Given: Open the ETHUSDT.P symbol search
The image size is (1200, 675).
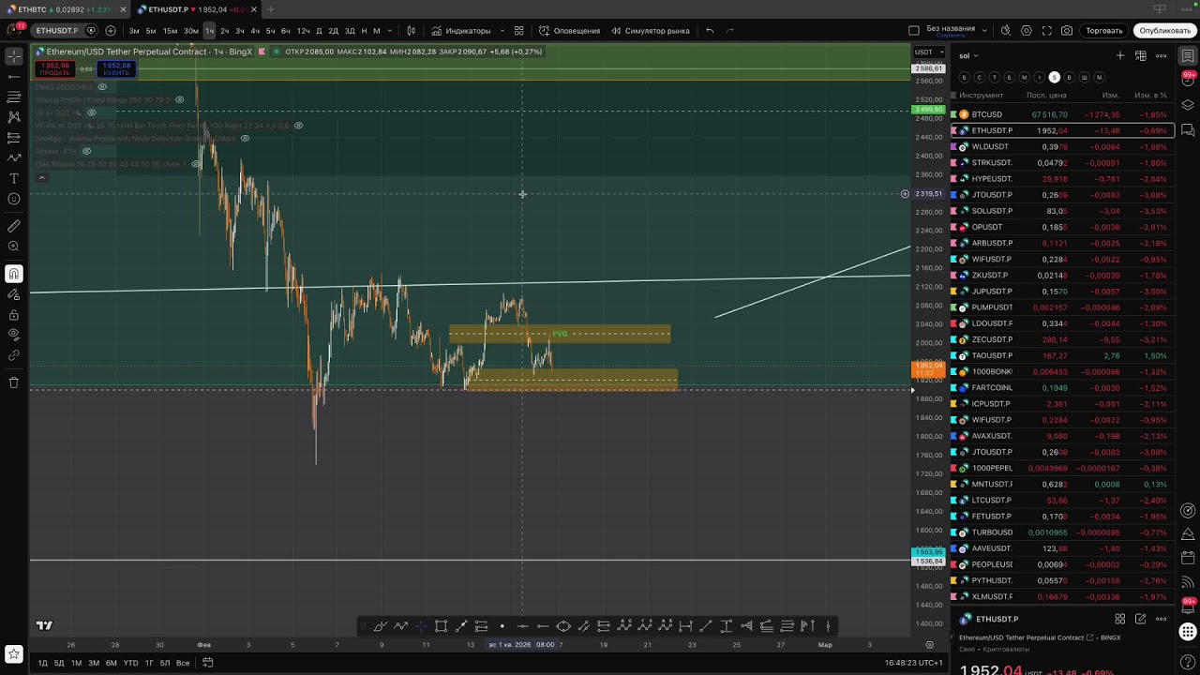Looking at the screenshot, I should 57,31.
